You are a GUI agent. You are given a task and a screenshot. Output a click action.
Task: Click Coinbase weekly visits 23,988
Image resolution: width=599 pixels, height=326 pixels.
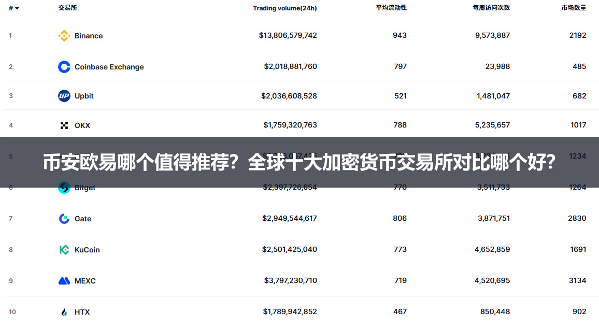[x=497, y=66]
